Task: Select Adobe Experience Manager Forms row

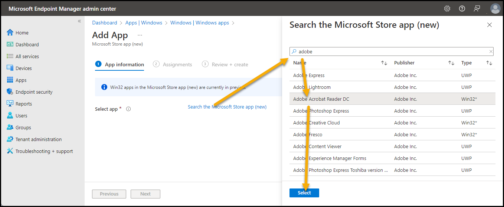Action: (392, 158)
